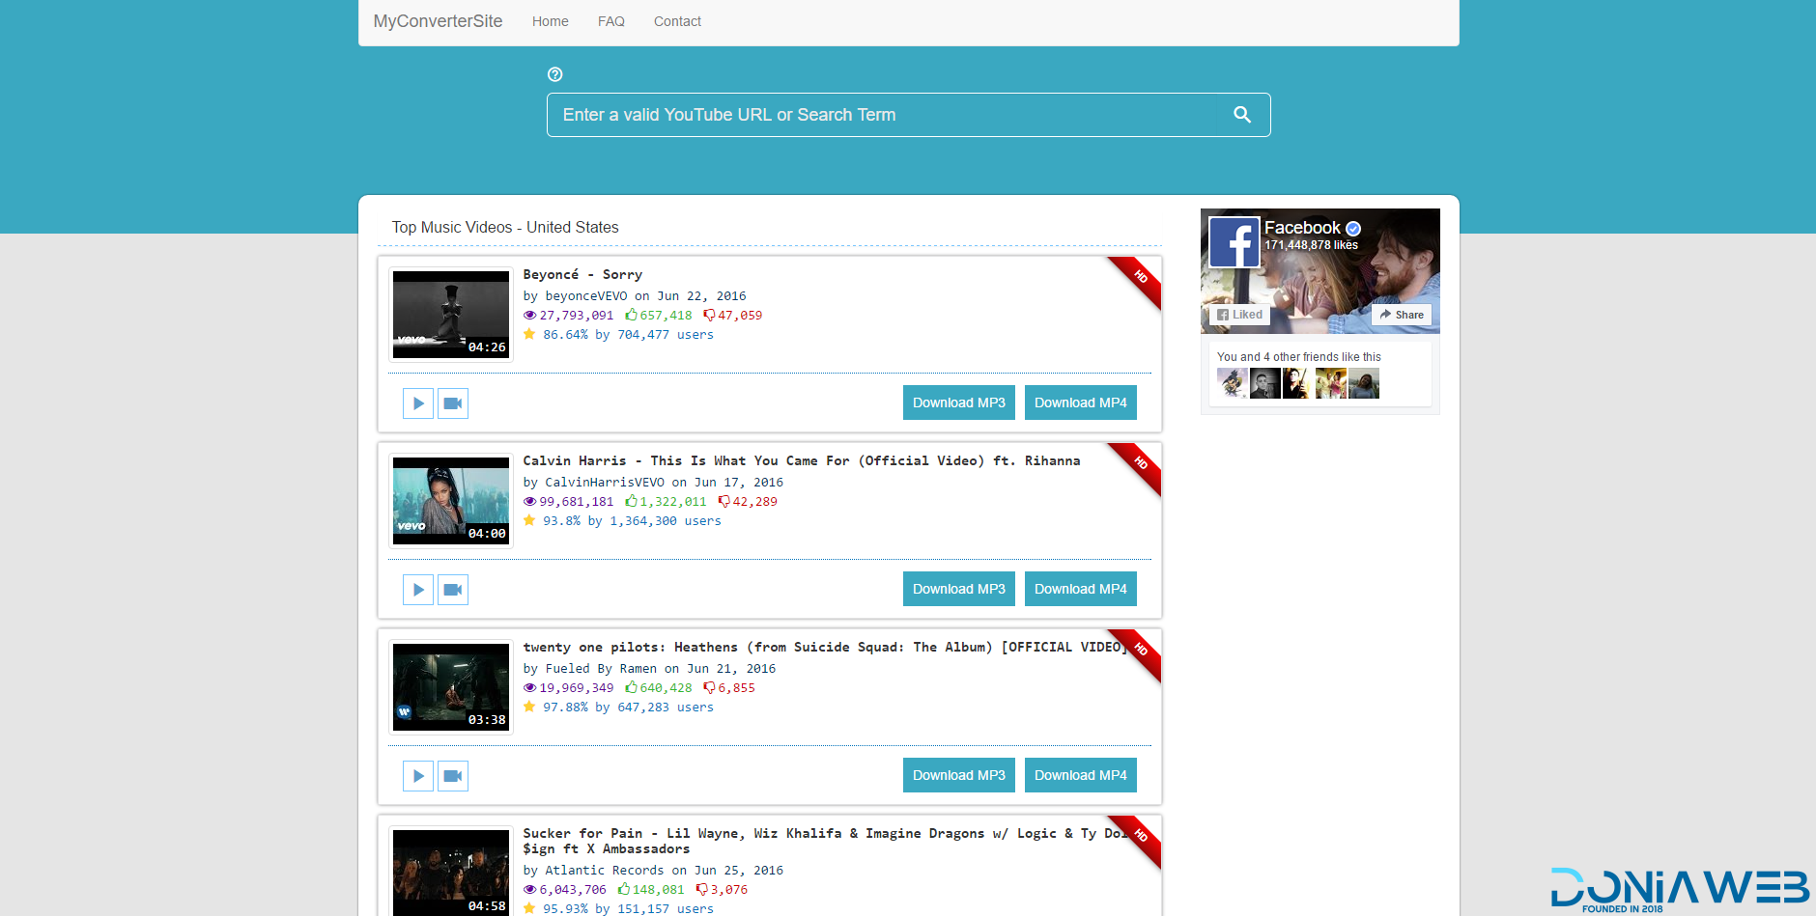This screenshot has width=1816, height=916.
Task: Click 'by Atlantic Records on Jun 25, 2016'
Action: (653, 871)
